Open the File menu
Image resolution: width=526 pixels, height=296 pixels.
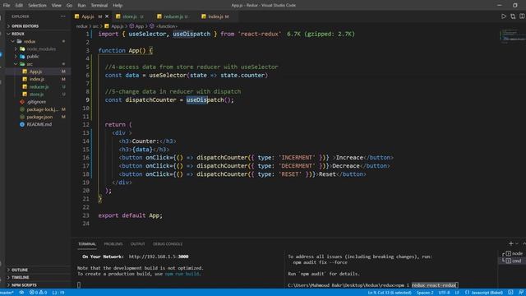click(7, 6)
